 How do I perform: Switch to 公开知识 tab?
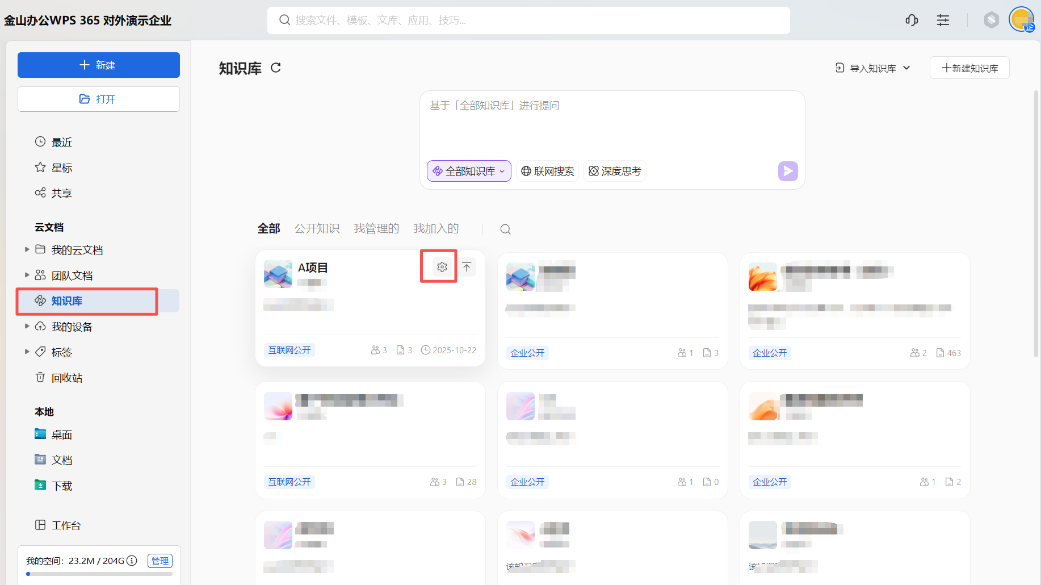pos(317,228)
